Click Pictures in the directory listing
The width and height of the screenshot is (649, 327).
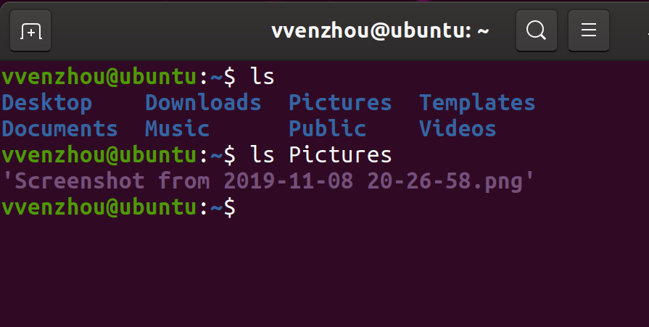click(340, 103)
